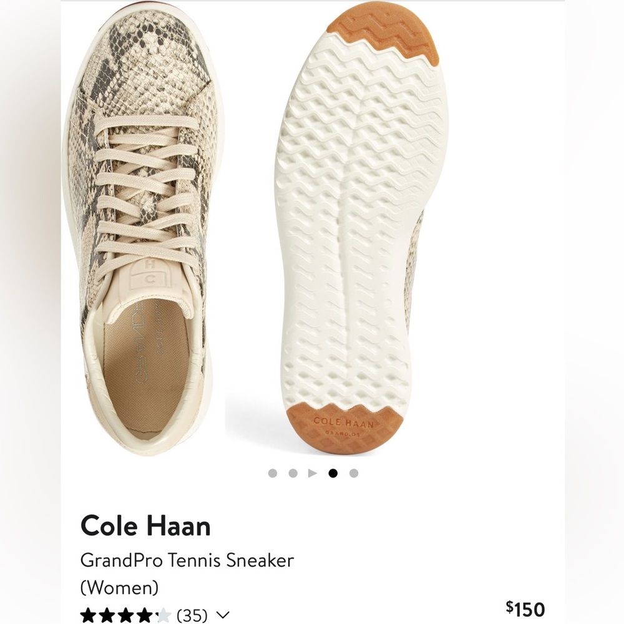Open the Cole Haan brand page
The height and width of the screenshot is (624, 624).
[147, 526]
